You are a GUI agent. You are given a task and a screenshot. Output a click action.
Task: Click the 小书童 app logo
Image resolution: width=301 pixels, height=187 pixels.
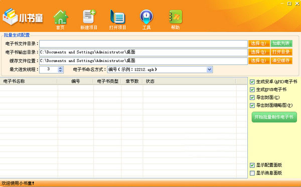coord(23,17)
